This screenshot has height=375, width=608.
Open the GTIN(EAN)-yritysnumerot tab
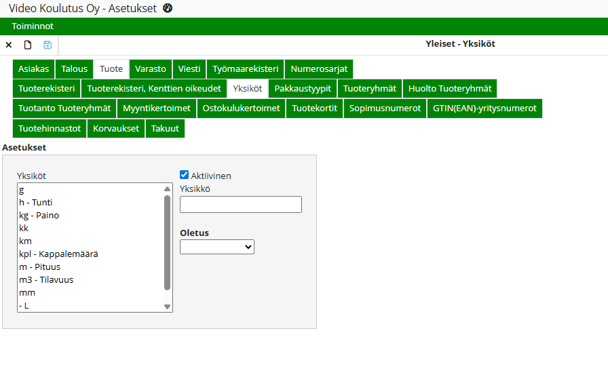click(x=484, y=108)
